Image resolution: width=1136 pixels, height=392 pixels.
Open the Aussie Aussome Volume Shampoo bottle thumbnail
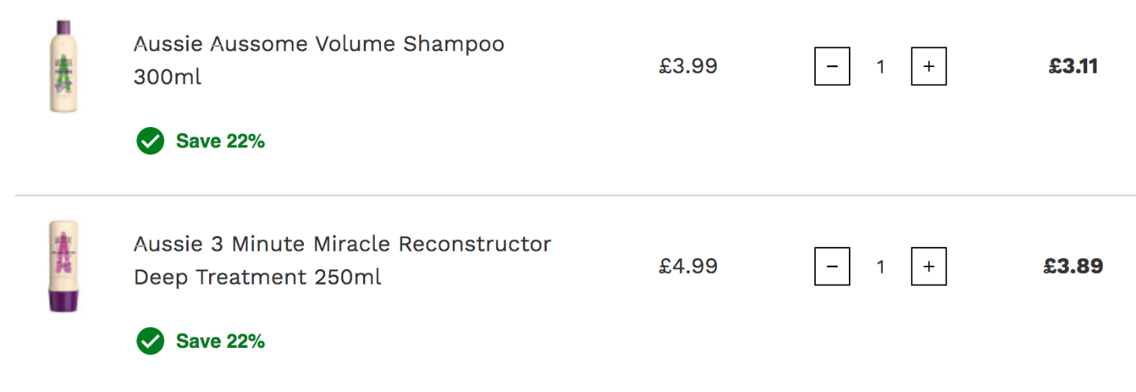click(64, 67)
